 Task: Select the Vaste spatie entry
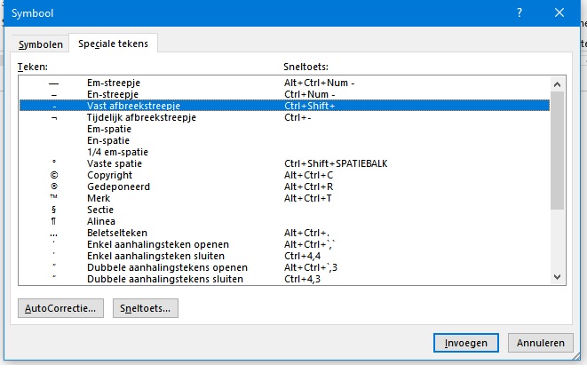point(114,163)
